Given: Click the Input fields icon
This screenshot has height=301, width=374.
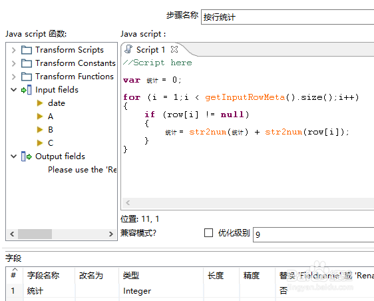Looking at the screenshot, I should click(x=26, y=90).
